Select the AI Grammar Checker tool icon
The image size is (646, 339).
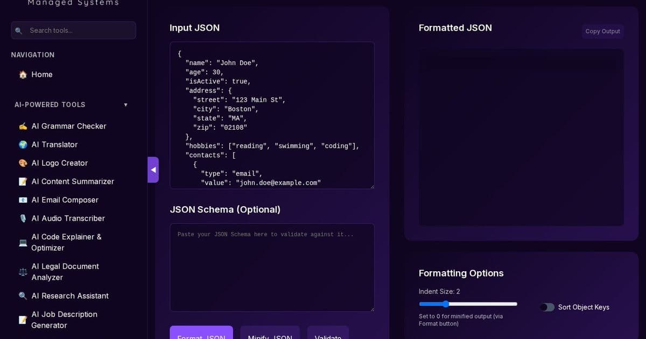(x=23, y=126)
